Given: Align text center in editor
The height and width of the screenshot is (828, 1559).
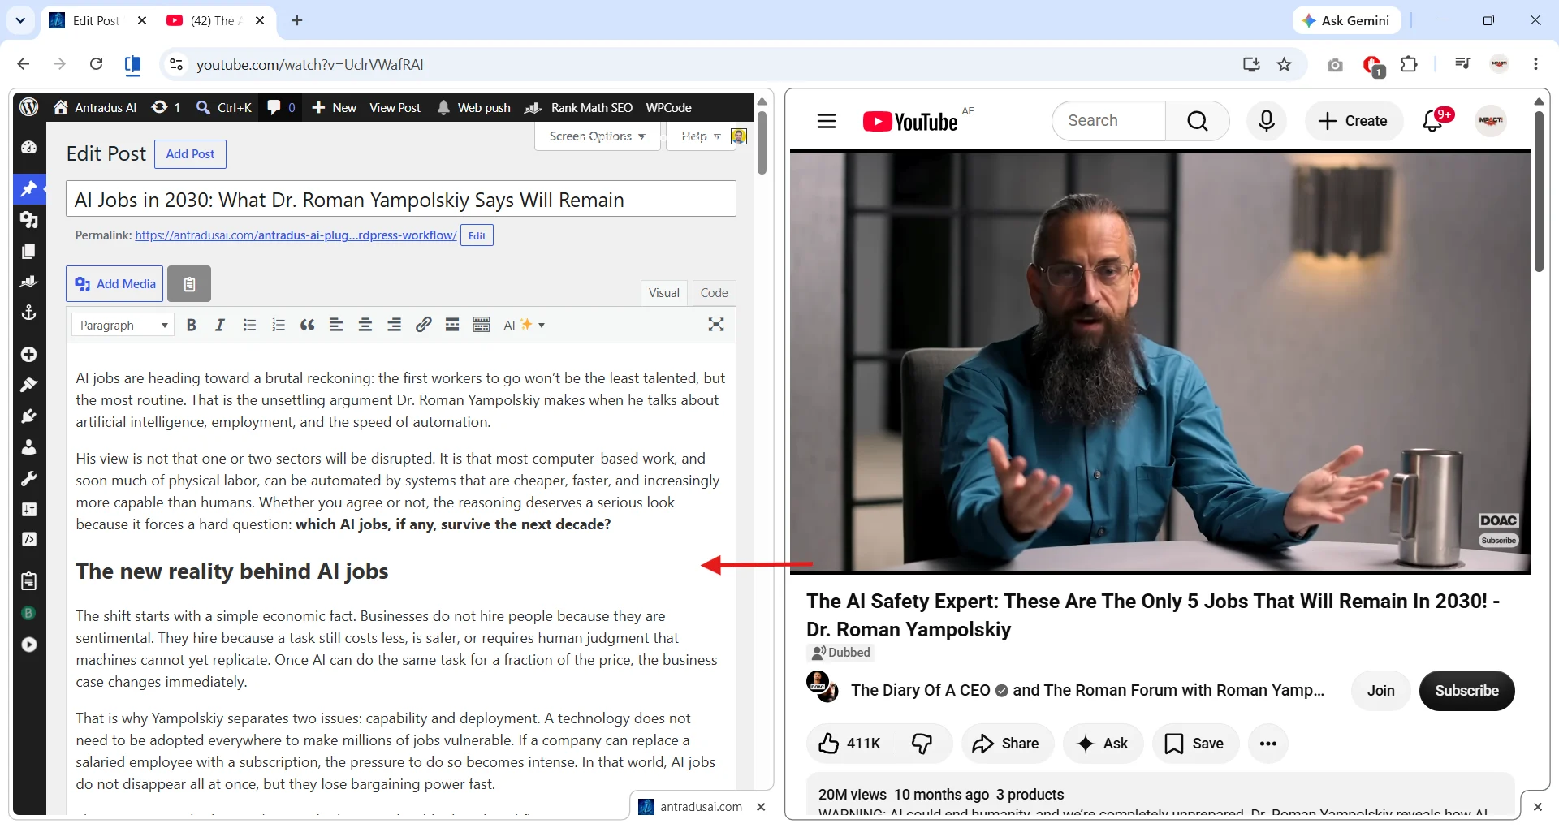Looking at the screenshot, I should [365, 325].
